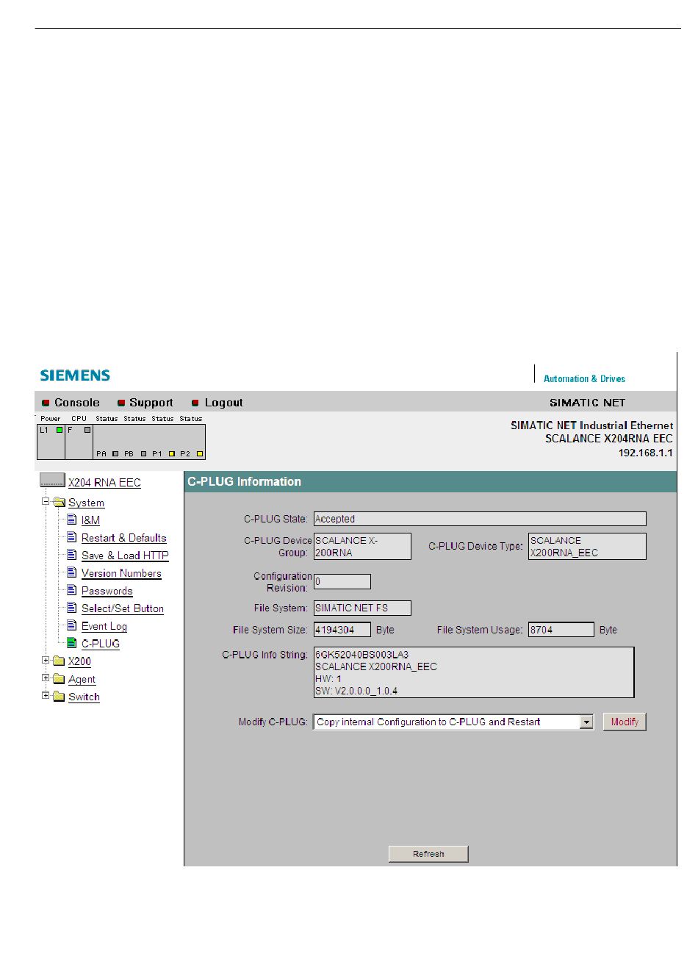Click the red bullet beside Console
Screen dimensions: 698x956
[x=46, y=403]
